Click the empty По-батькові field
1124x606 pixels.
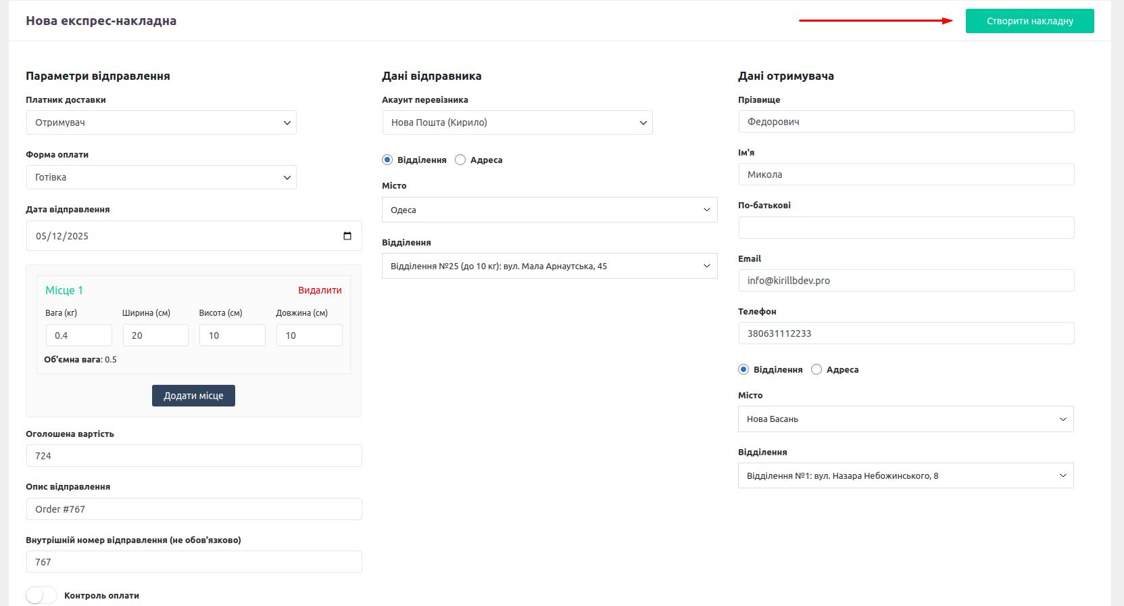coord(906,228)
